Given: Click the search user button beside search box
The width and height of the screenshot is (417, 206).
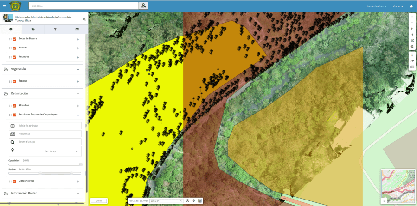Looking at the screenshot, I should point(143,6).
